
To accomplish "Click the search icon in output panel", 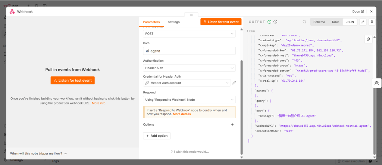I will (x=304, y=22).
